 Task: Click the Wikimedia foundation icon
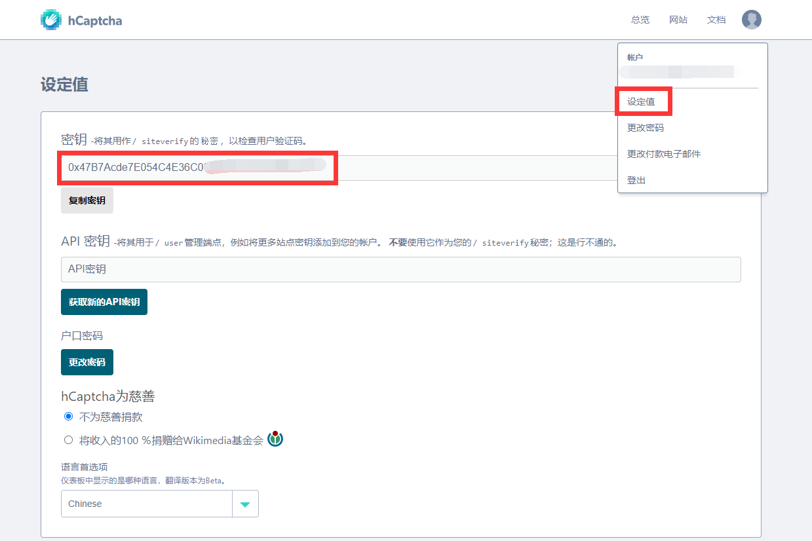tap(275, 439)
